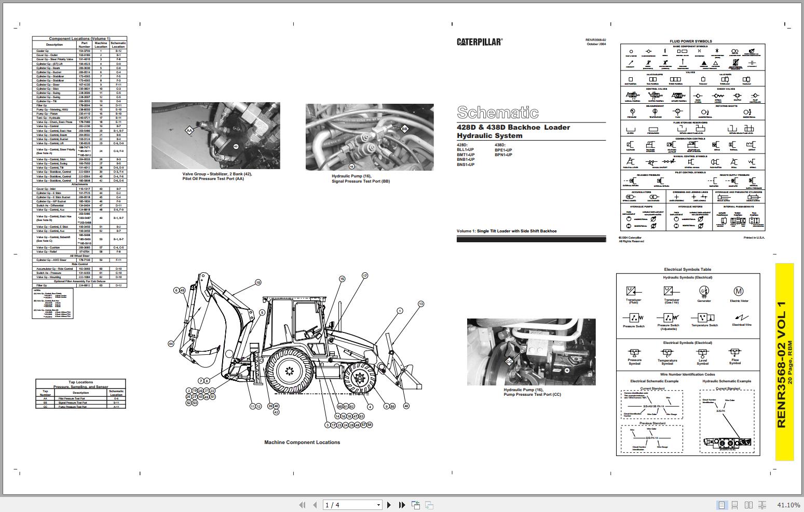Image resolution: width=804 pixels, height=512 pixels.
Task: Go to the first page
Action: coord(302,504)
